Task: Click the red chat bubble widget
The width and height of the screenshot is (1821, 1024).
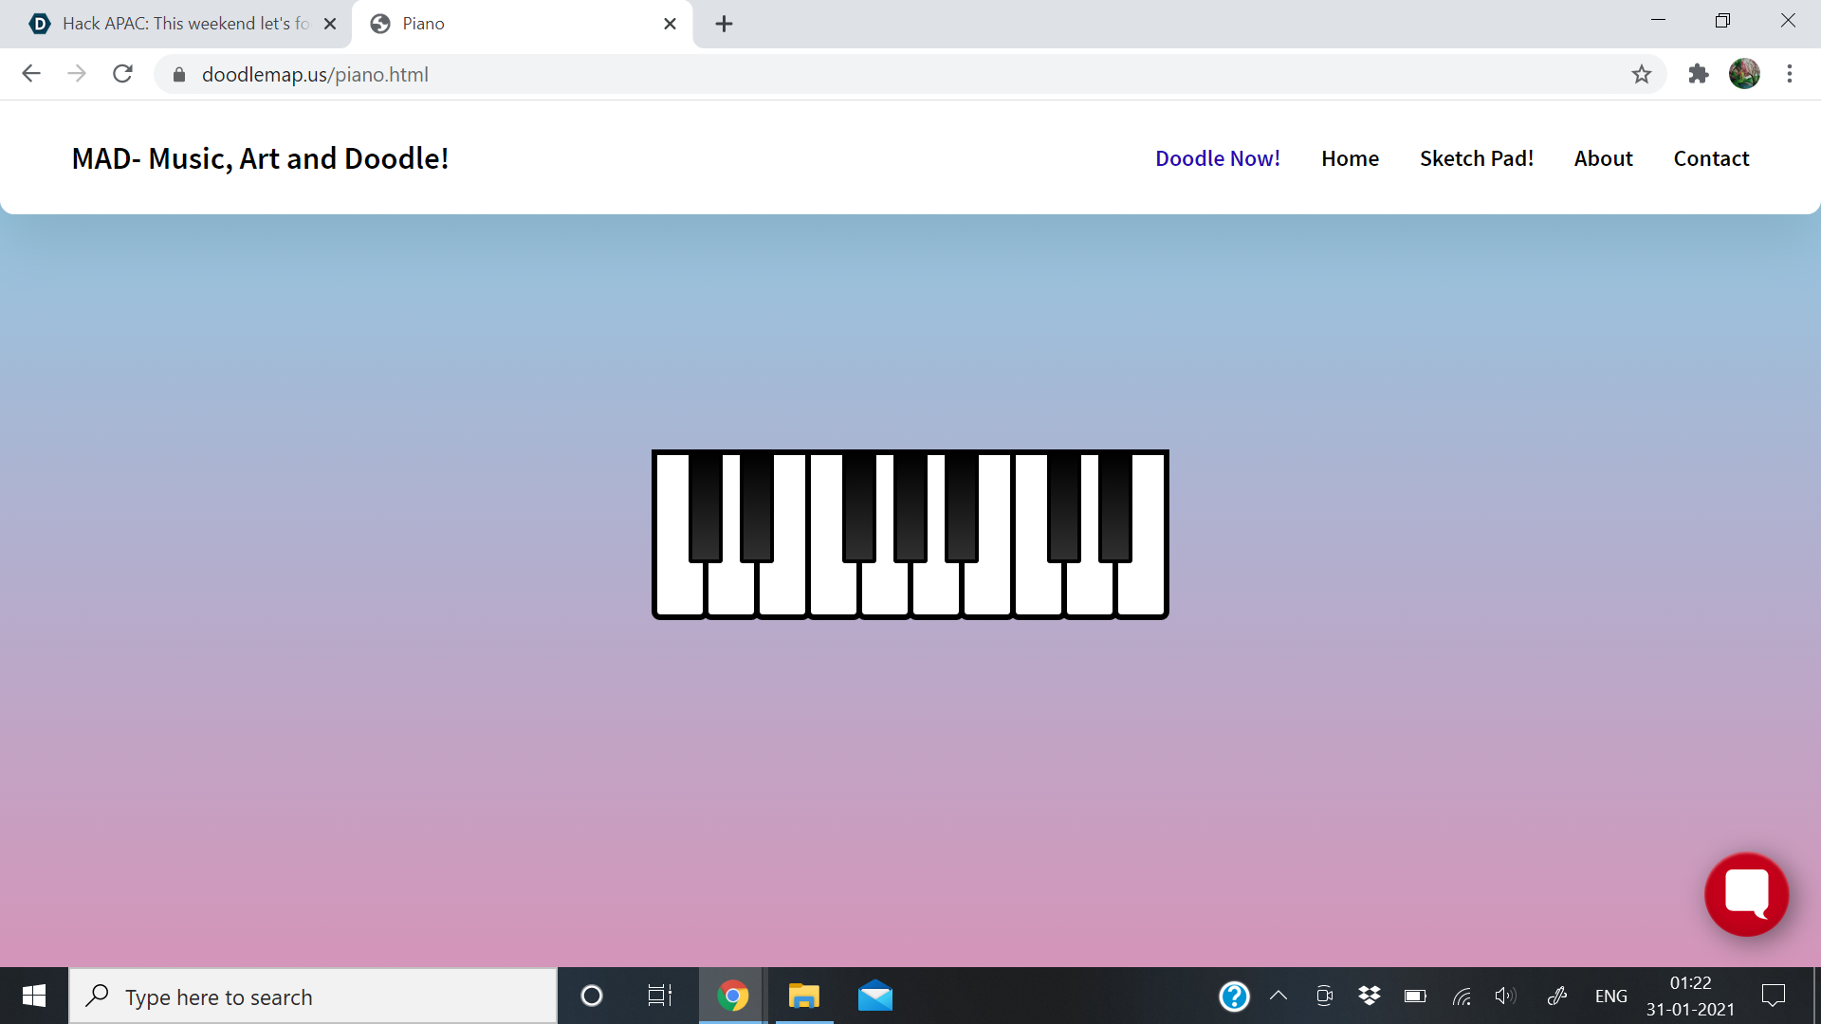Action: (1746, 894)
